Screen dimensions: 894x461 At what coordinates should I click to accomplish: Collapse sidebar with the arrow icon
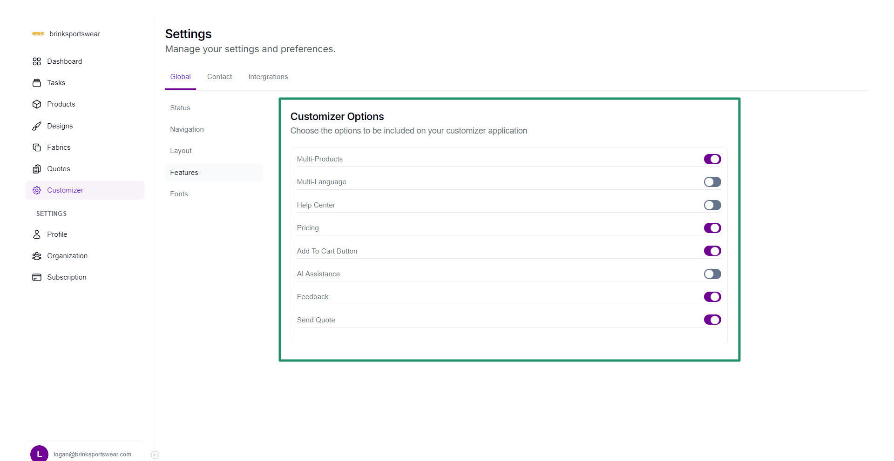[x=156, y=455]
